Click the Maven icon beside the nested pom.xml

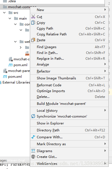[x=11, y=65]
